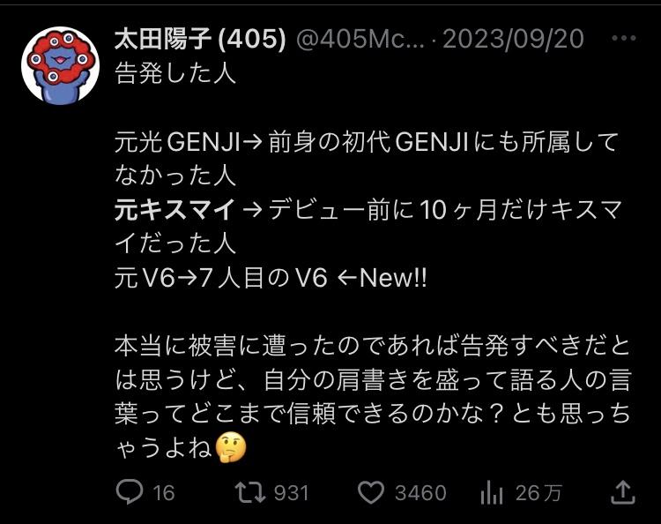Open the view analytics bar-chart icon
The width and height of the screenshot is (661, 524).
tap(492, 492)
